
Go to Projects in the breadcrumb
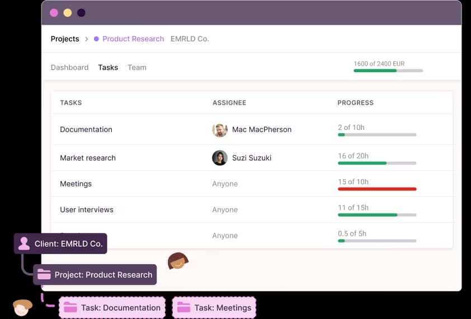tap(65, 39)
